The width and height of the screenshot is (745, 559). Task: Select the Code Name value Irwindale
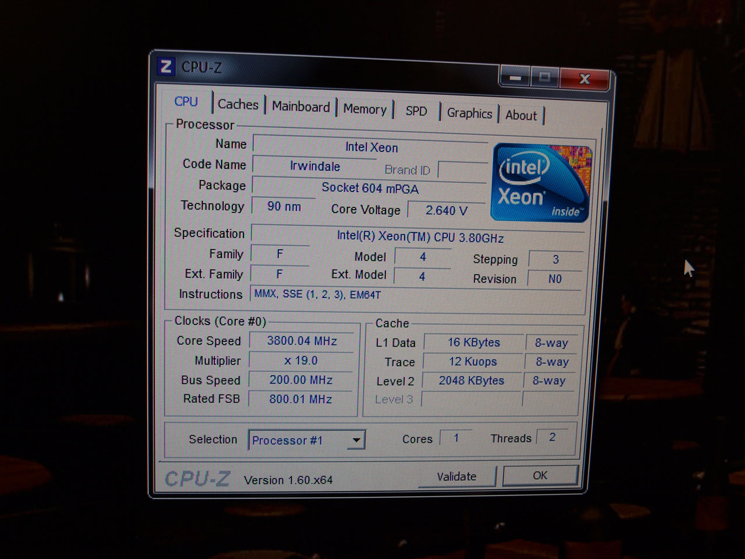pyautogui.click(x=315, y=166)
